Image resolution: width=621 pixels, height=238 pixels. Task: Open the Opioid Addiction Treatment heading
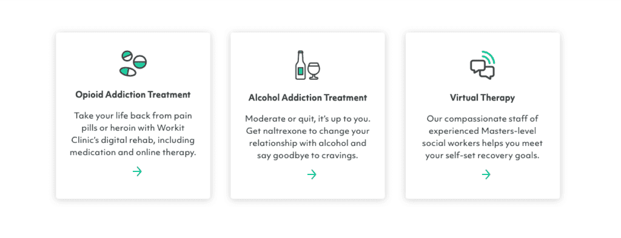pos(133,95)
